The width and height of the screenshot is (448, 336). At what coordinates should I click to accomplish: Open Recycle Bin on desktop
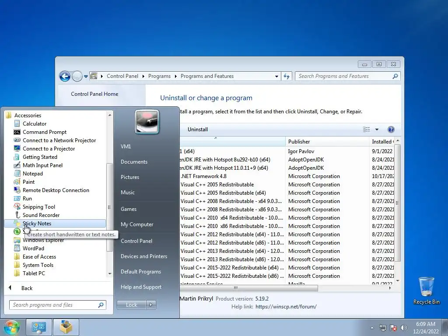[x=426, y=290]
